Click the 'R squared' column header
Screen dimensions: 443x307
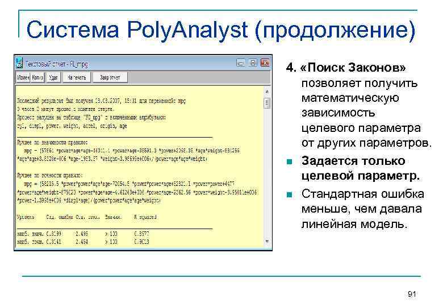[145, 217]
